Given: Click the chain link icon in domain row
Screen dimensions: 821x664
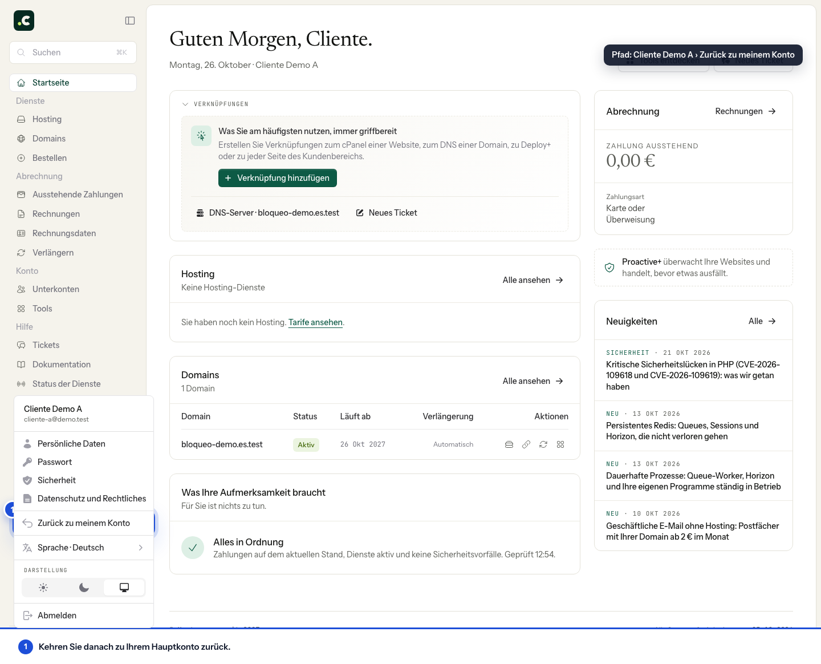Looking at the screenshot, I should pyautogui.click(x=526, y=444).
